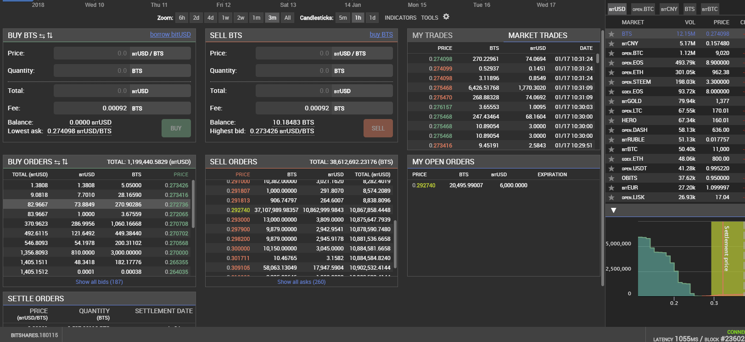
Task: Click horizontal swap arrows in BUY BTS header
Action: coord(42,36)
